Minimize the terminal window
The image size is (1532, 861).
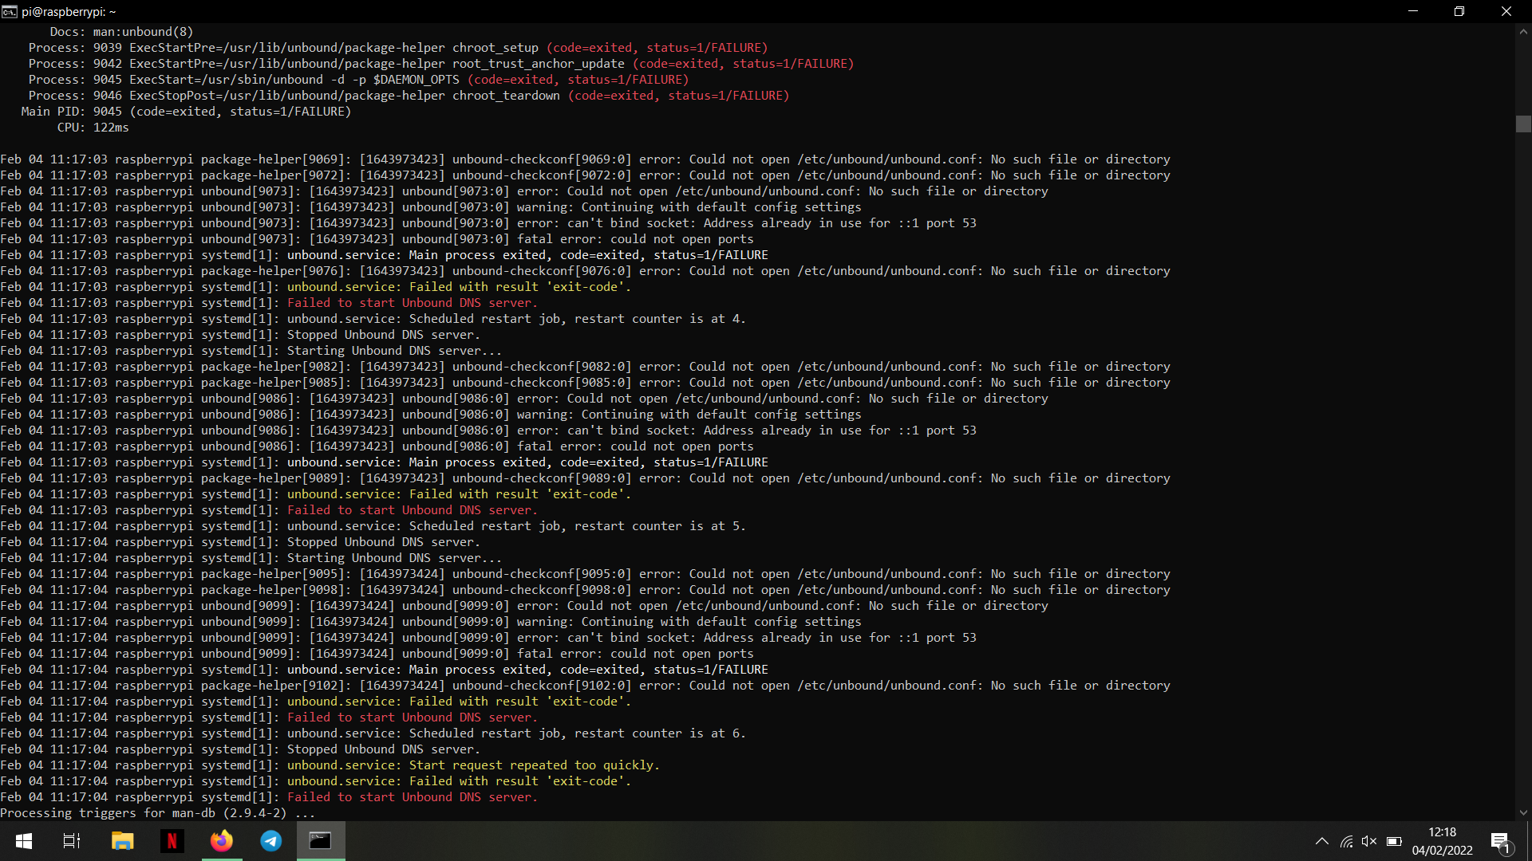tap(1413, 10)
